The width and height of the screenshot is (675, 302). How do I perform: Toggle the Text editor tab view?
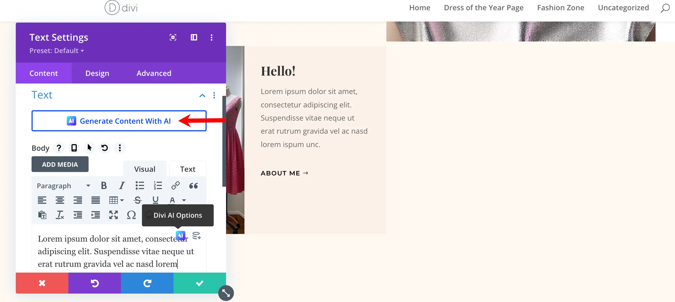click(x=188, y=169)
